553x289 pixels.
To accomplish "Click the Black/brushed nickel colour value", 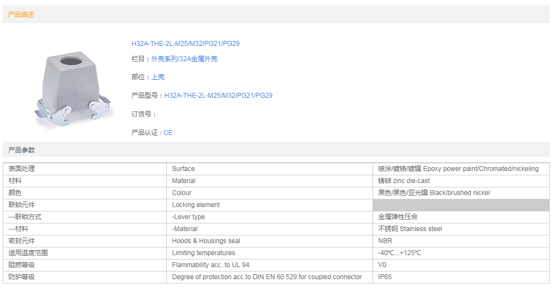I will (x=434, y=193).
